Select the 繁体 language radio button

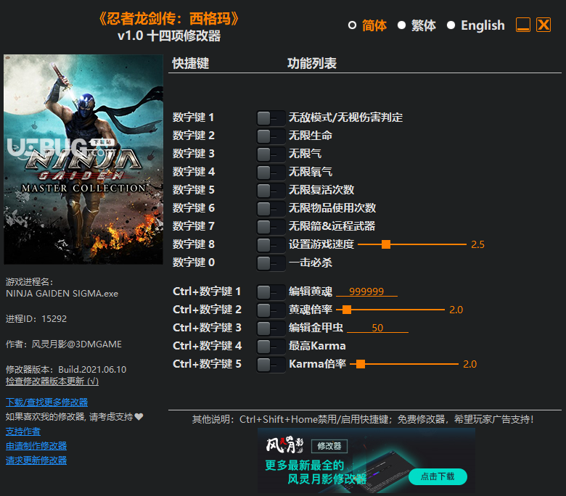[401, 25]
